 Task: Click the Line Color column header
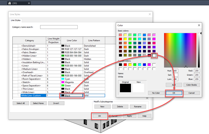[x=72, y=41]
